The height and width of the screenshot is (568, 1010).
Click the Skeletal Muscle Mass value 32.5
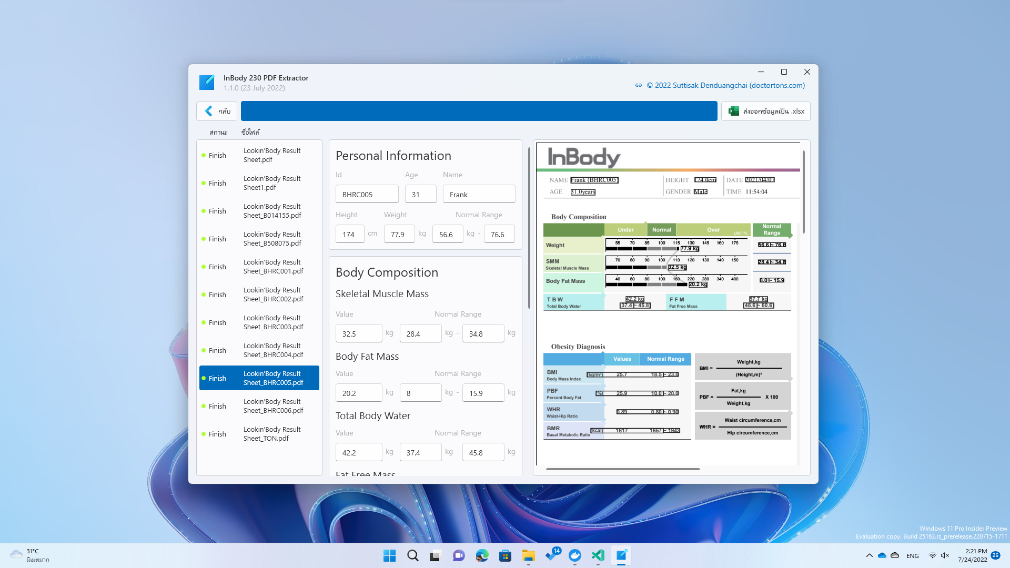click(359, 333)
